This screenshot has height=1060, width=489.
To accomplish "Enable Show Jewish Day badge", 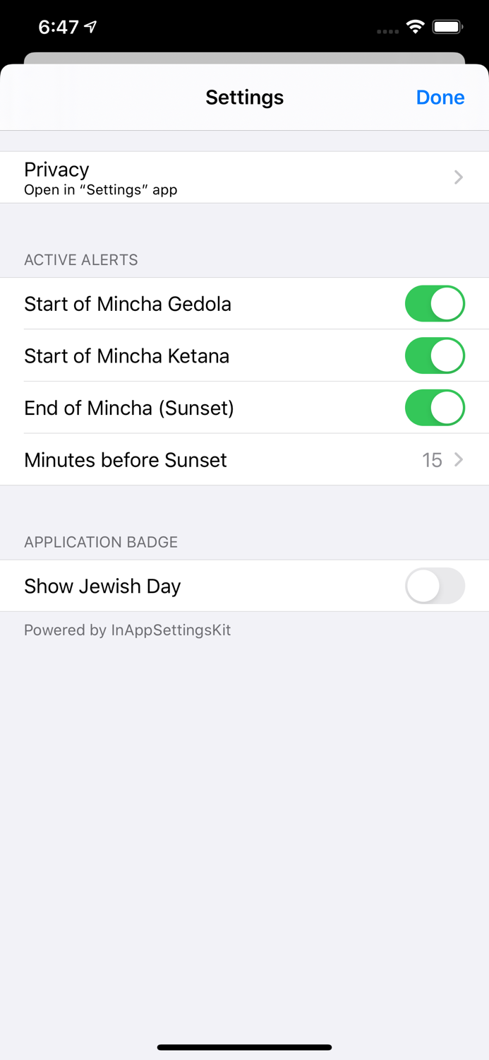I will [435, 586].
